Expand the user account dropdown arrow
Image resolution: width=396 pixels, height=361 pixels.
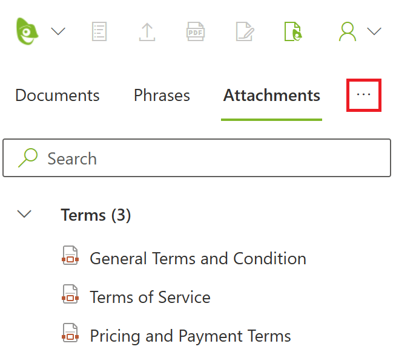(374, 31)
